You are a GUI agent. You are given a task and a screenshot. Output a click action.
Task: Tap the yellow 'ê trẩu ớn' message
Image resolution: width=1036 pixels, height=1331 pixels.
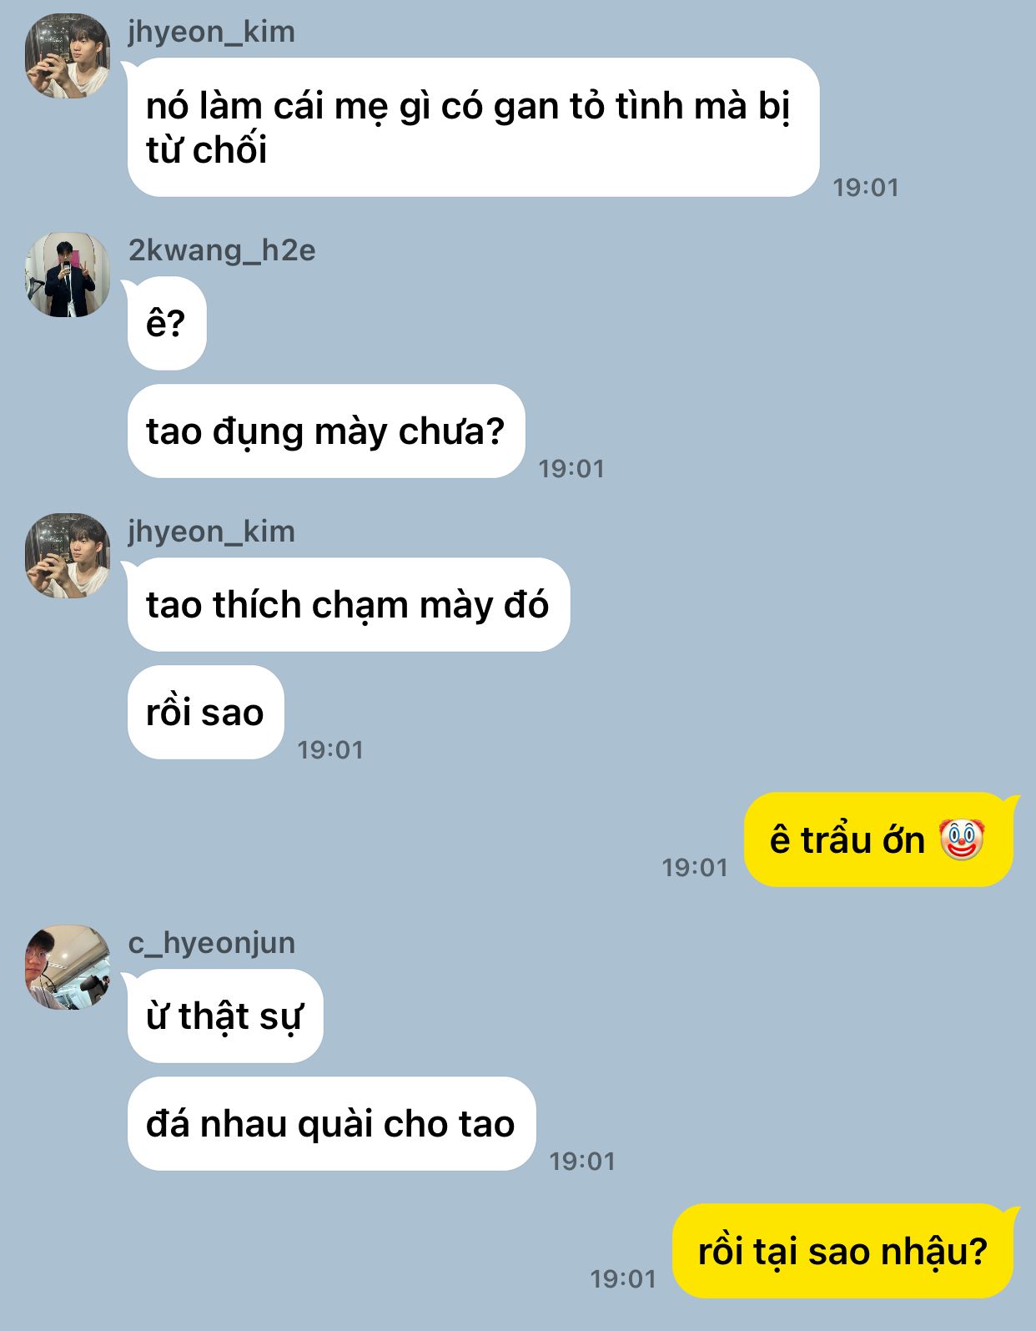tap(878, 839)
